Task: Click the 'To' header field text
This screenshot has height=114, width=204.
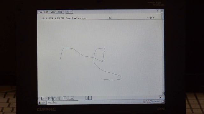Action: click(x=110, y=18)
